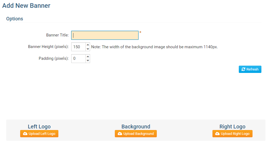This screenshot has height=152, width=270.
Task: Decrease Padding with down arrow
Action: point(88,61)
